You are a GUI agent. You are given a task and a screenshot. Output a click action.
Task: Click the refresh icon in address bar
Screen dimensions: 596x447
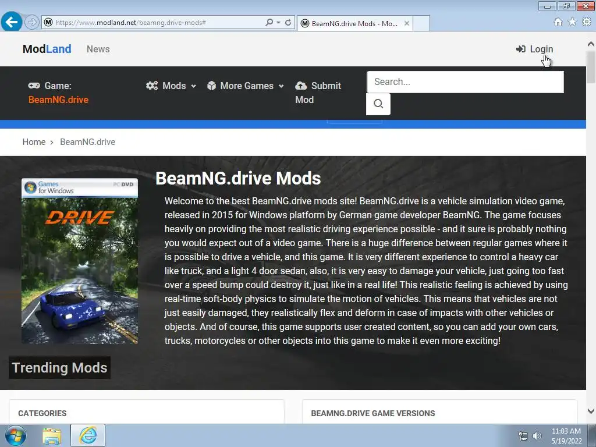click(288, 23)
